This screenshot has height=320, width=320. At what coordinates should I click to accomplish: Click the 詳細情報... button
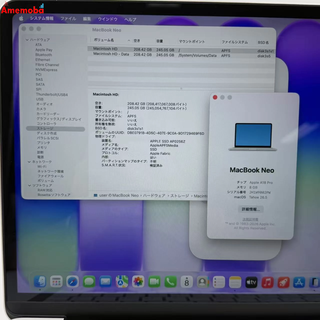pyautogui.click(x=251, y=209)
